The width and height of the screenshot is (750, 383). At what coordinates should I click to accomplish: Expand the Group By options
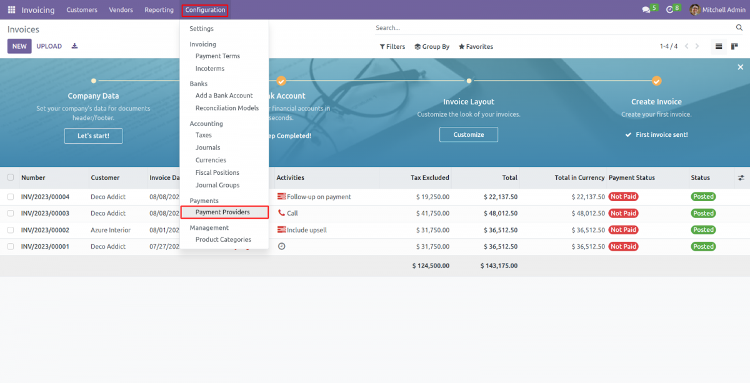pyautogui.click(x=432, y=46)
